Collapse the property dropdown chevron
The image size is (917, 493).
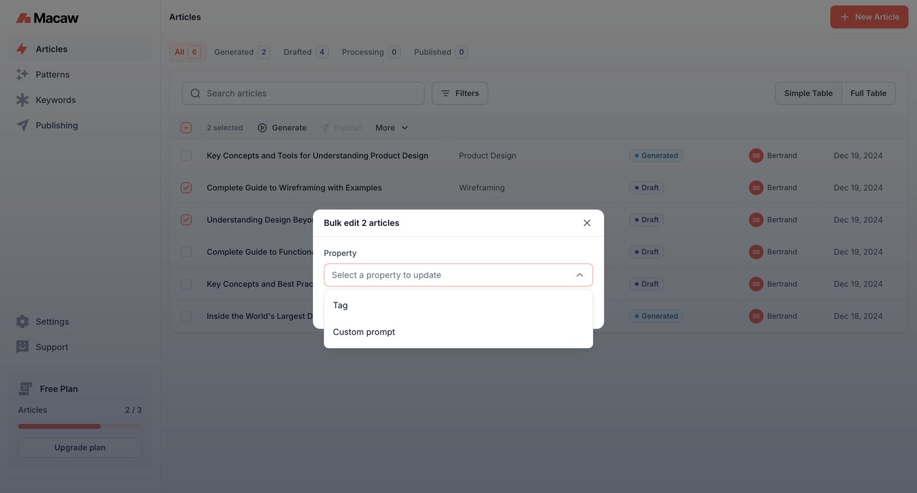pos(580,275)
